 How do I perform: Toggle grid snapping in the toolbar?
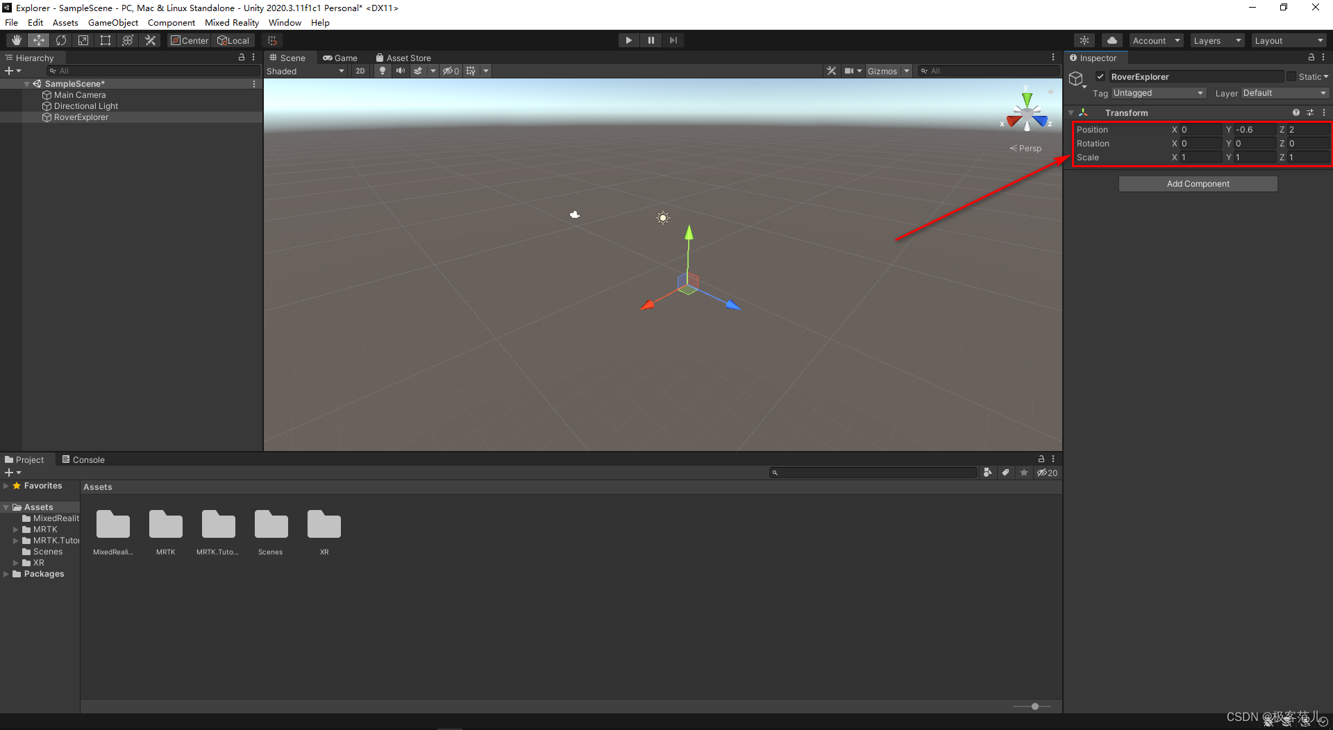[272, 40]
